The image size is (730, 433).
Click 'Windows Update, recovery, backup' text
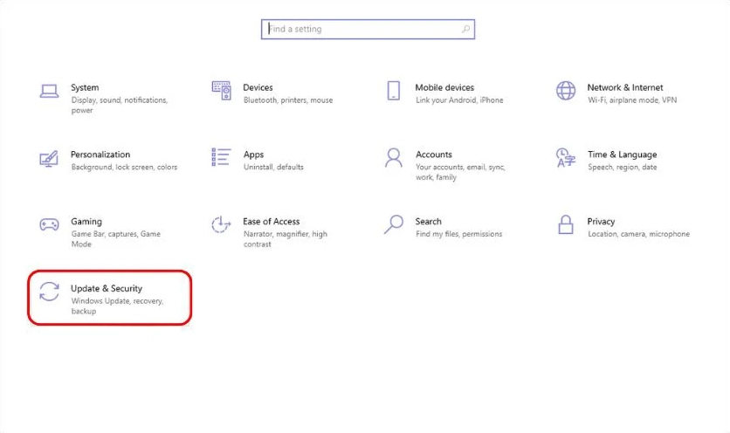(117, 306)
